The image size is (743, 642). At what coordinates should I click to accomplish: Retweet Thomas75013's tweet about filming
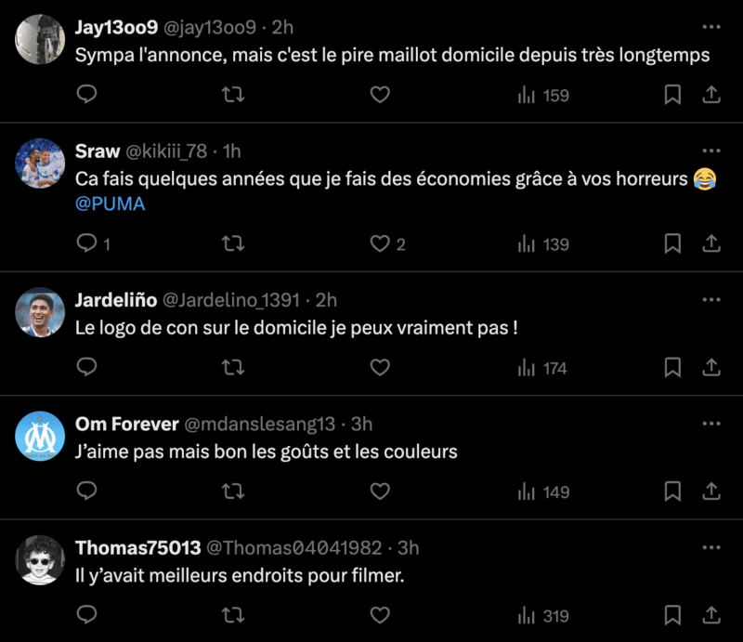[x=233, y=615]
